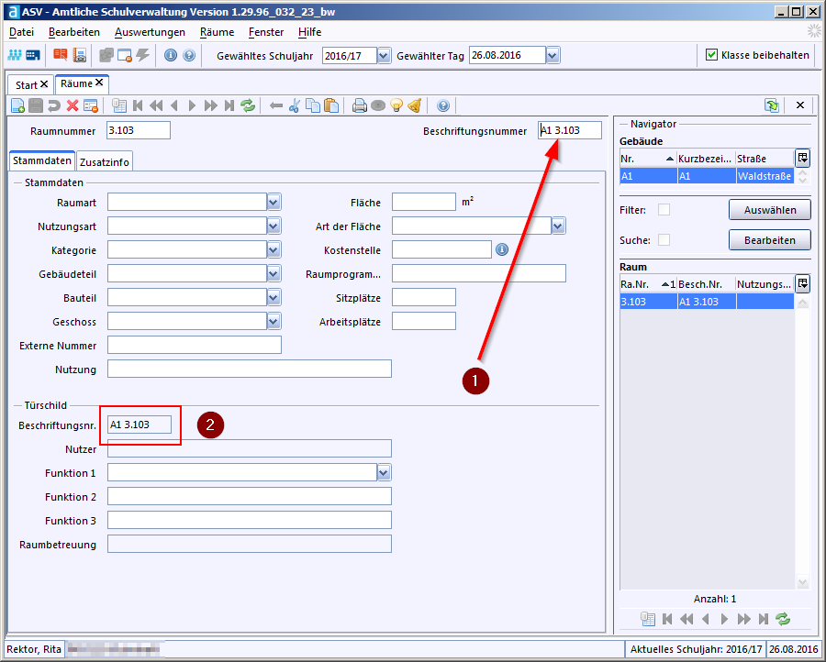The height and width of the screenshot is (662, 826).
Task: Tick the Suche checkbox in Navigator
Action: [x=664, y=240]
